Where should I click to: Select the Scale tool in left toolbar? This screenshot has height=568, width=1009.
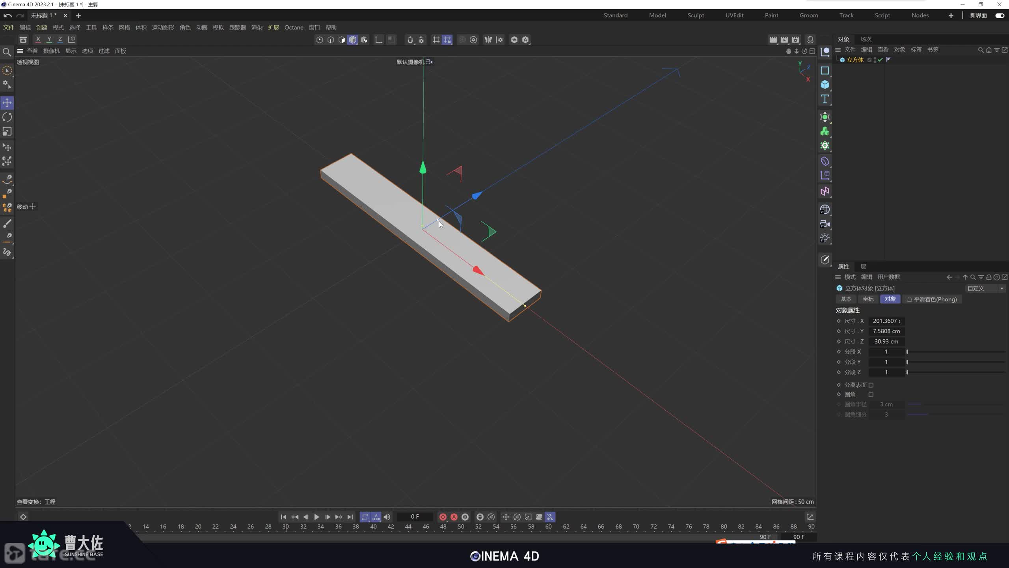pos(7,131)
